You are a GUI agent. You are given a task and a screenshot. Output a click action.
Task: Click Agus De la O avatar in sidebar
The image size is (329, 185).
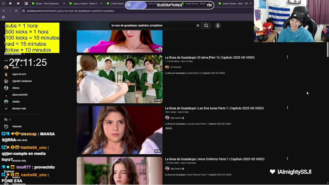6,74
